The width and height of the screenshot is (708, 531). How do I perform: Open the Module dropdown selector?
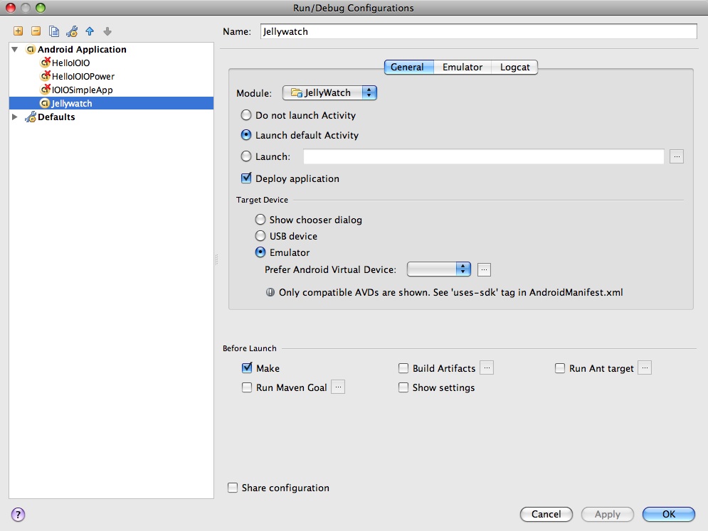[x=370, y=92]
